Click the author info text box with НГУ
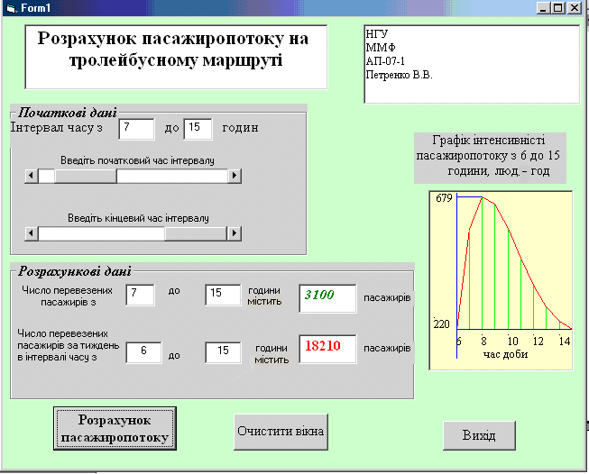Image resolution: width=589 pixels, height=474 pixels. click(x=472, y=64)
